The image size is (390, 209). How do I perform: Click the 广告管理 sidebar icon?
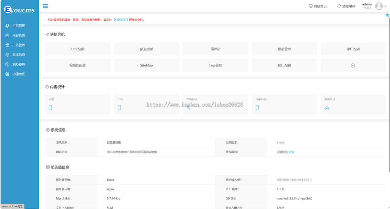7,45
